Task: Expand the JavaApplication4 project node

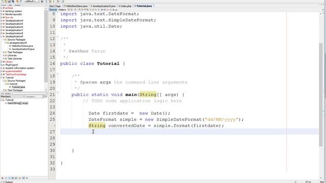Action: [x=2, y=20]
